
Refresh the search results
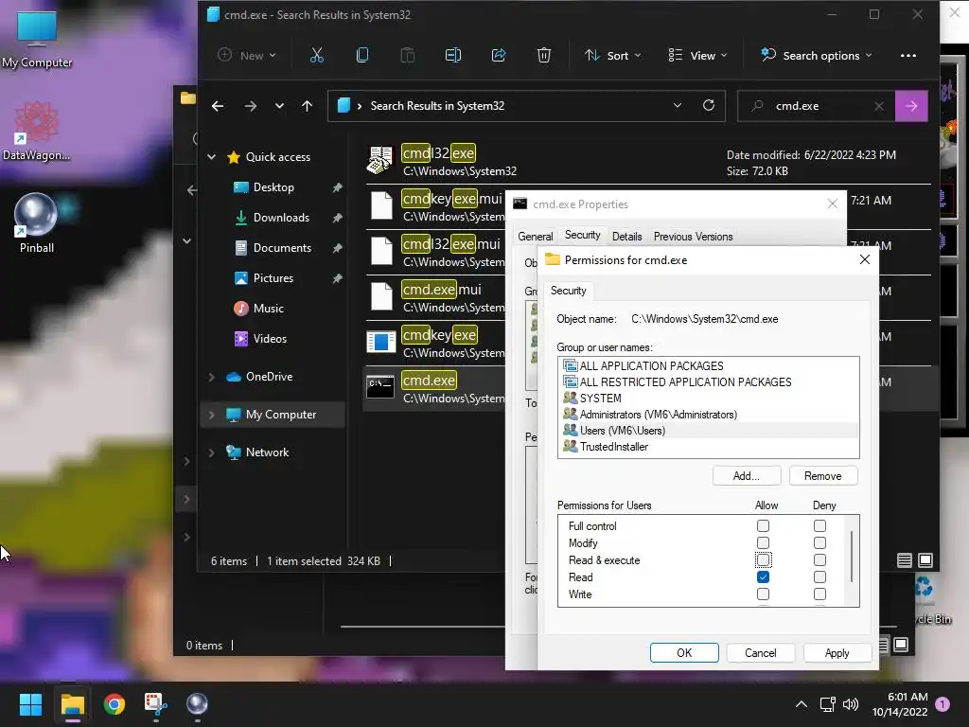(x=709, y=106)
